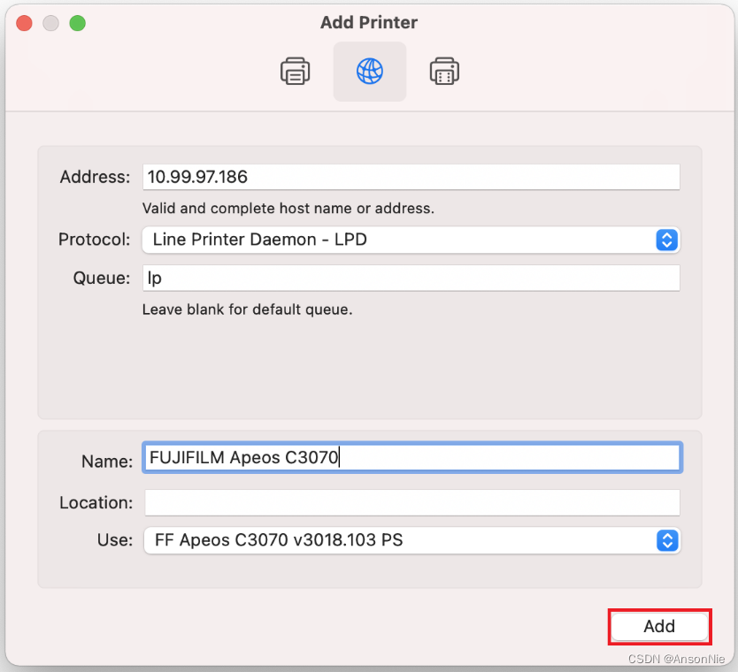Click the Name: label
The height and width of the screenshot is (672, 738).
(107, 462)
